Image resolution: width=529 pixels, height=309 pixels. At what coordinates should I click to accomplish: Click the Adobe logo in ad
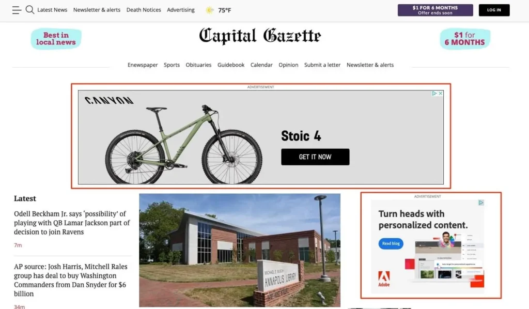click(x=384, y=279)
